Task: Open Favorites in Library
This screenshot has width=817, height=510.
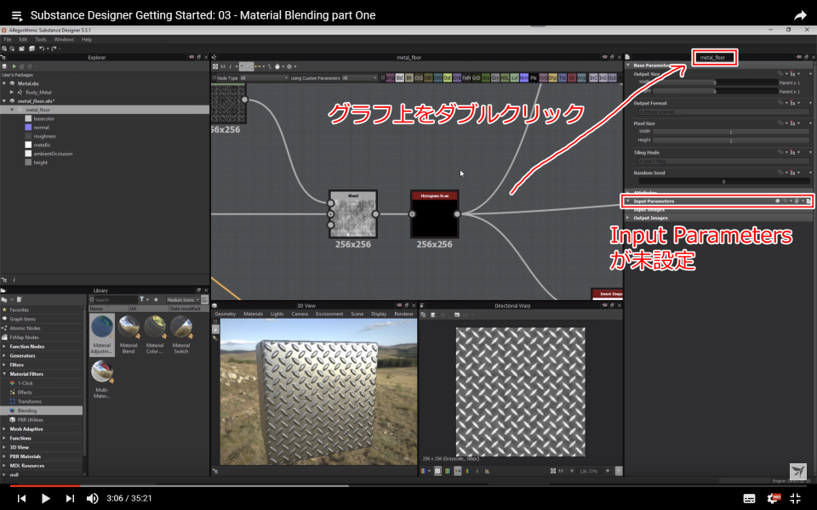Action: [x=20, y=309]
